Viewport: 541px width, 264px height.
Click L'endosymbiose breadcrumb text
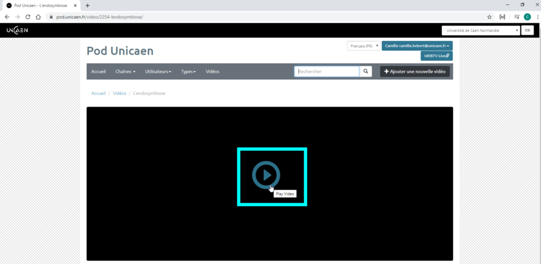coord(149,94)
